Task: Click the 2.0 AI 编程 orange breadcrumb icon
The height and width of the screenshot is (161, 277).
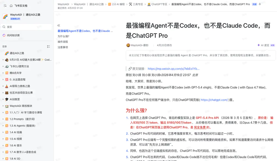Action: [109, 4]
